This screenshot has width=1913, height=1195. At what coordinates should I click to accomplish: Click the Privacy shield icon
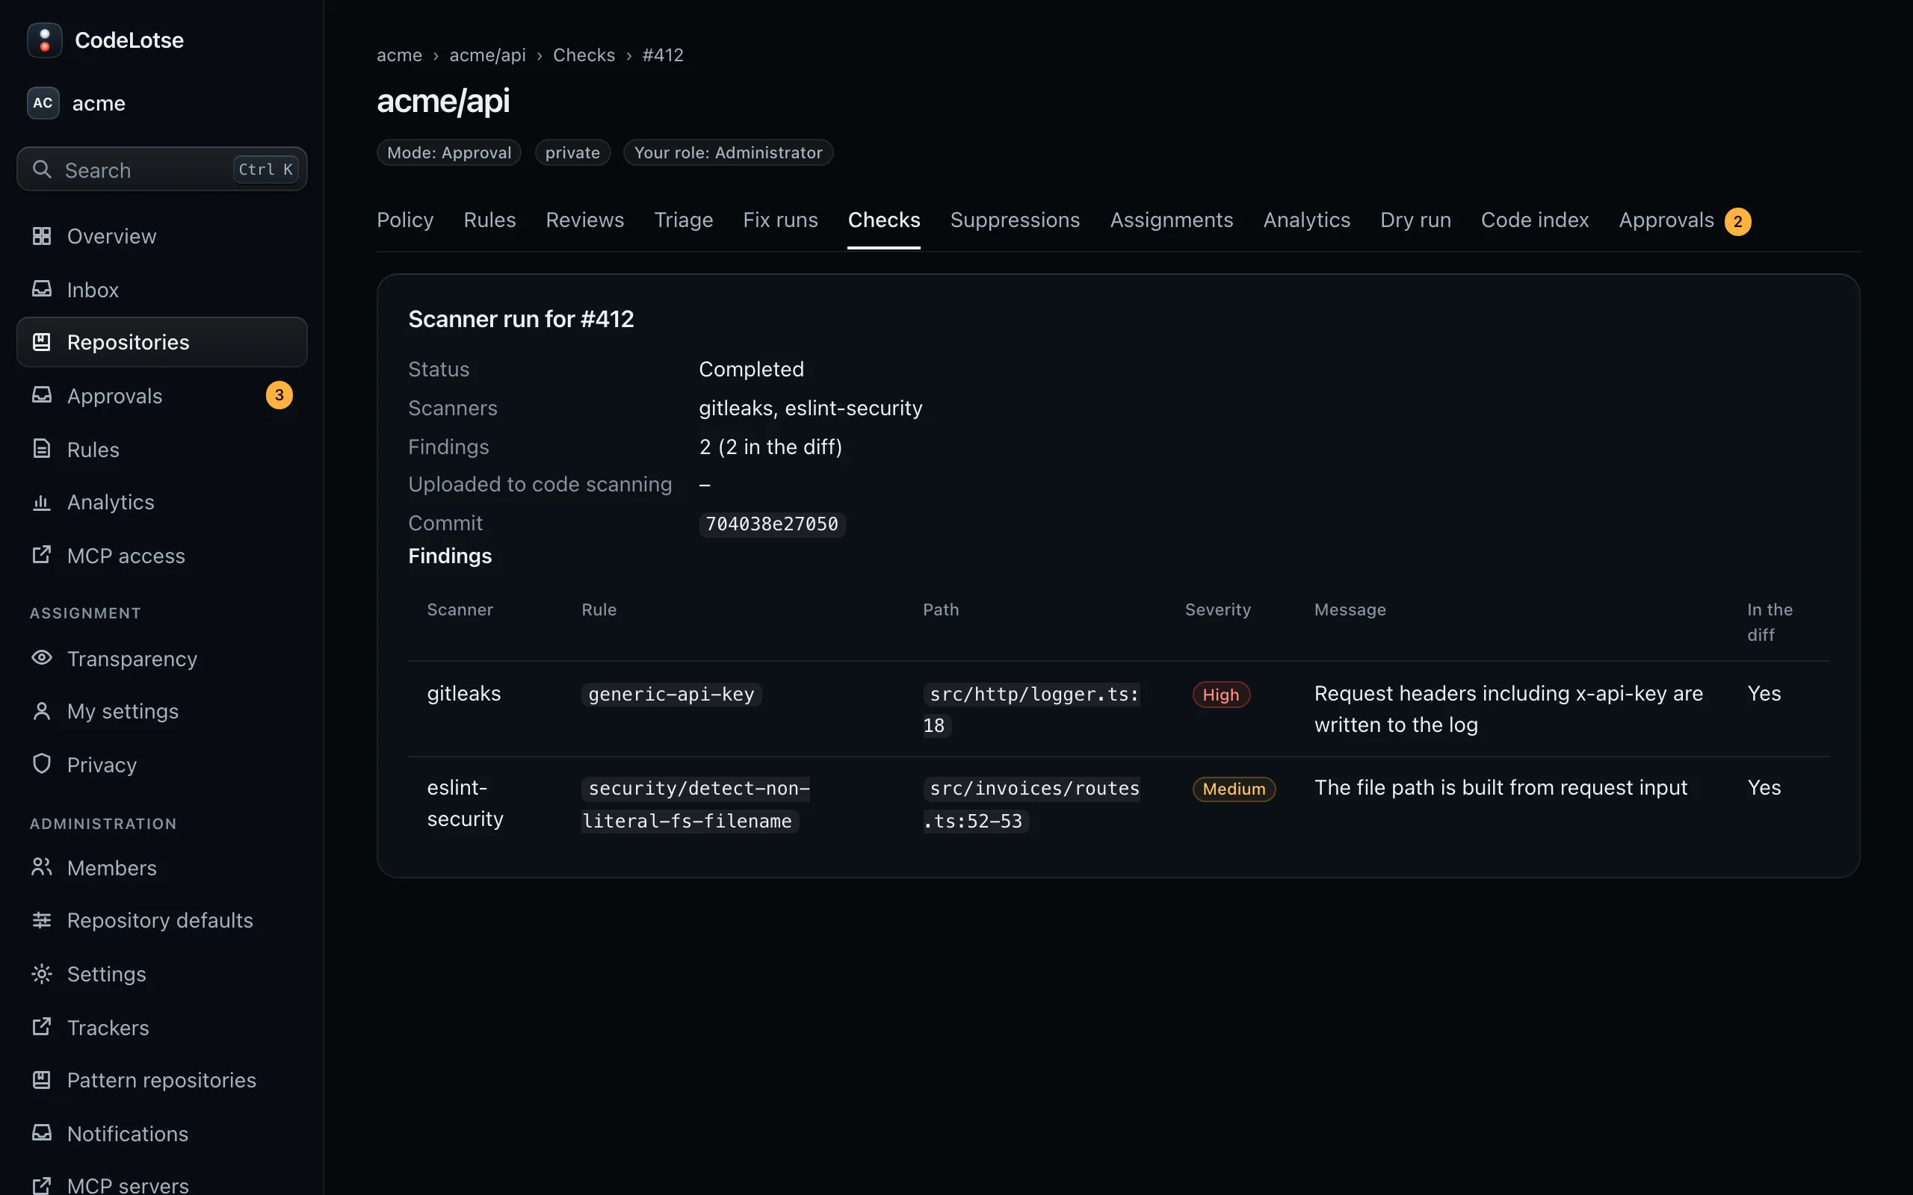(x=42, y=763)
